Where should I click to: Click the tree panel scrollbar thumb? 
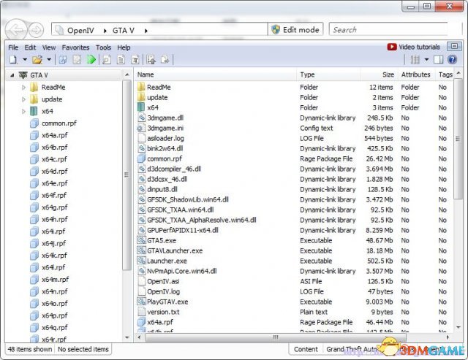127,175
